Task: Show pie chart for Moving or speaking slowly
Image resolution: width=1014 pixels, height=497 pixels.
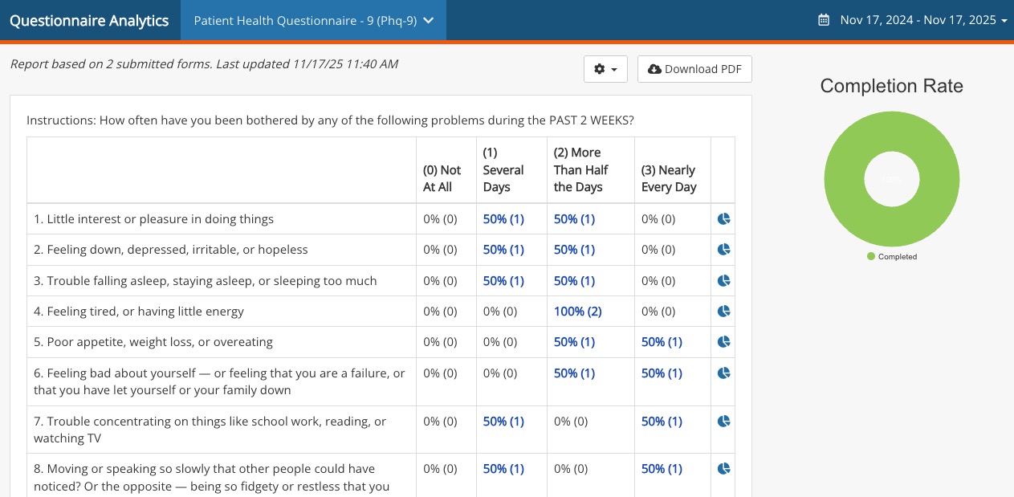Action: [x=723, y=469]
